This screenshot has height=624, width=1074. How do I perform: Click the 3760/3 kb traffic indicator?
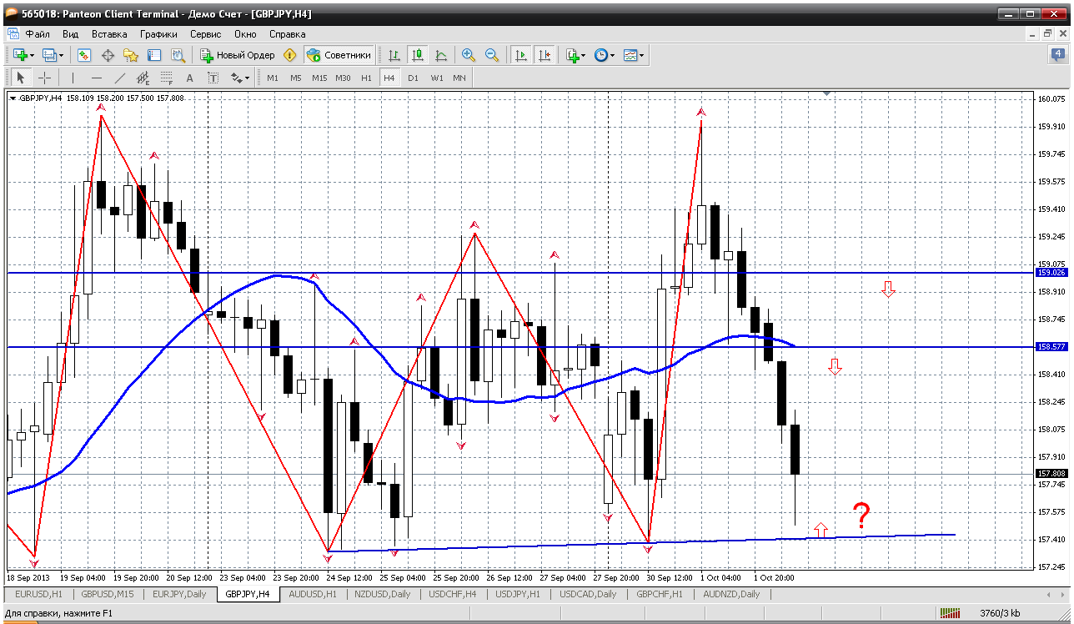(999, 614)
